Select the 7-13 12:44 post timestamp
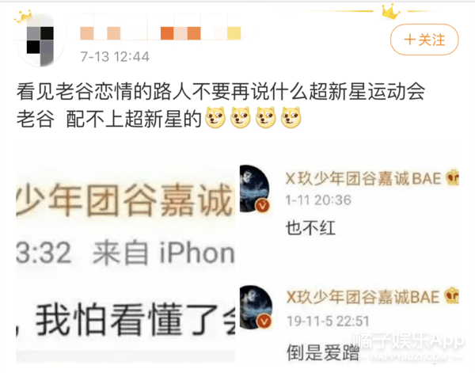 pos(115,57)
